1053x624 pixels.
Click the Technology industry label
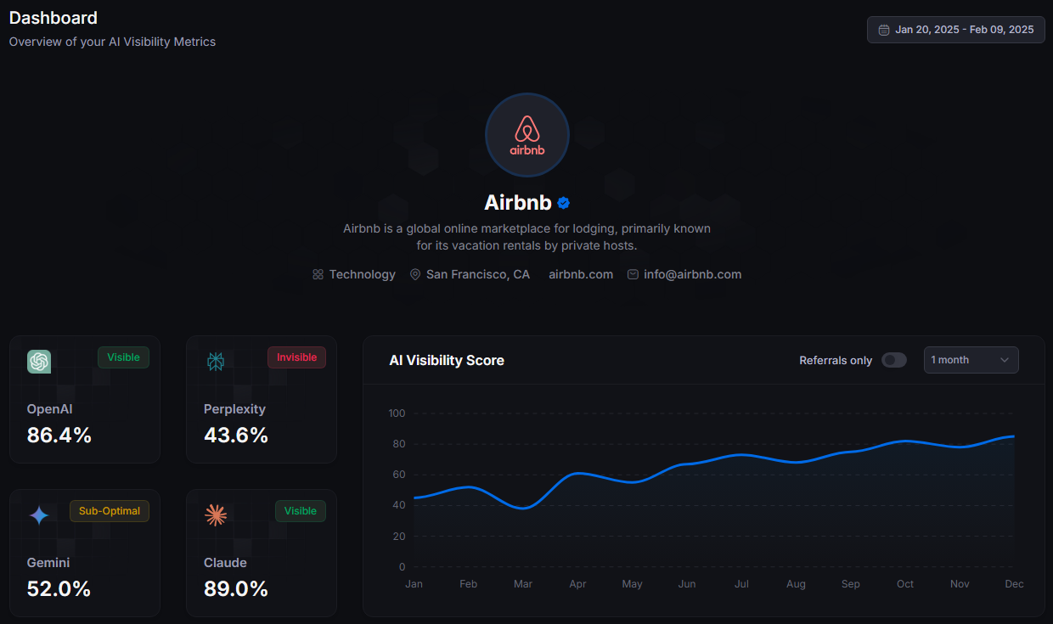363,274
